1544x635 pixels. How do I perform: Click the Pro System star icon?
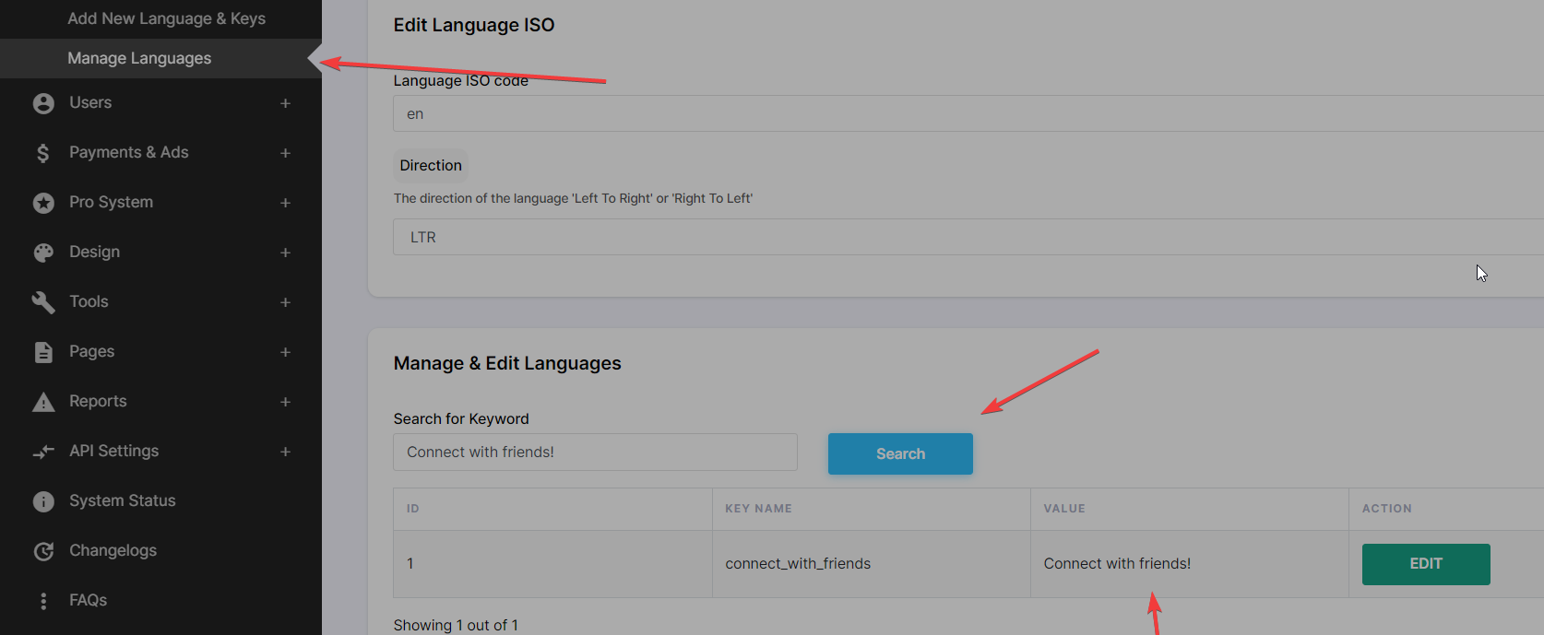(43, 203)
